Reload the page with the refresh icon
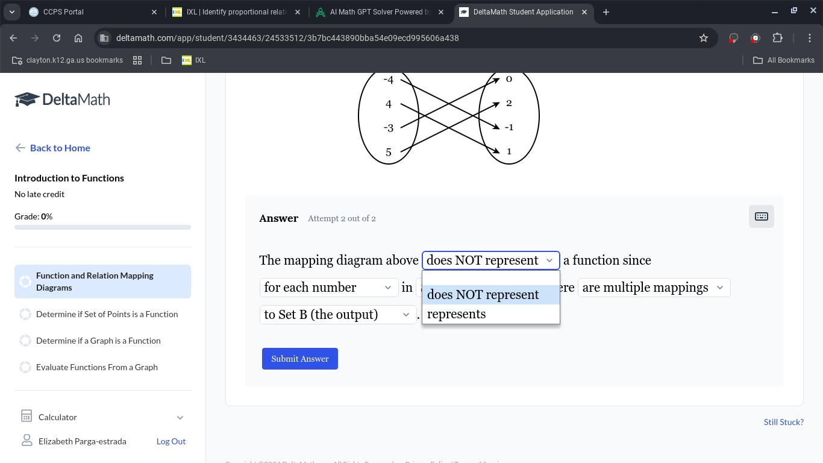The image size is (823, 463). click(x=57, y=38)
